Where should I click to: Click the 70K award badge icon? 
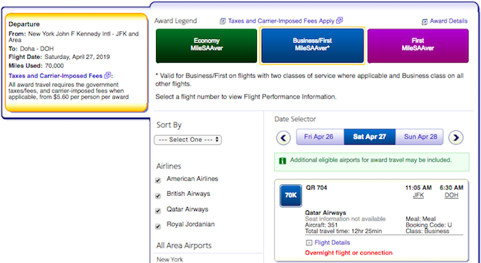pyautogui.click(x=291, y=195)
